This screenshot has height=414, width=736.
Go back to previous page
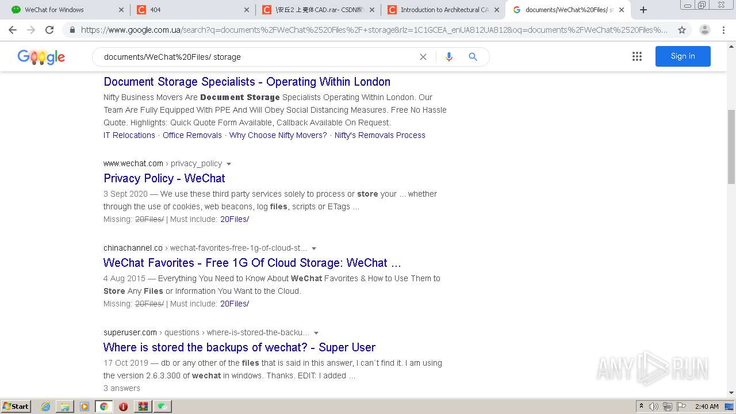point(13,30)
